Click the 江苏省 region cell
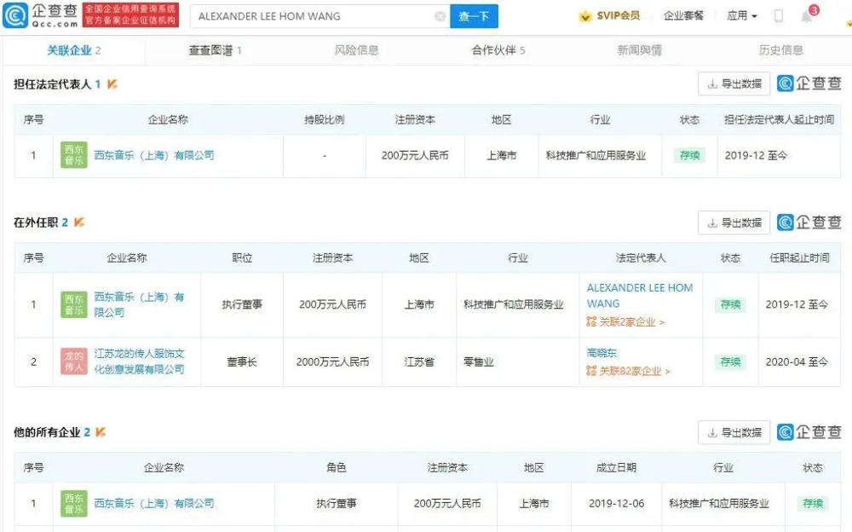The height and width of the screenshot is (532, 852). tap(419, 361)
